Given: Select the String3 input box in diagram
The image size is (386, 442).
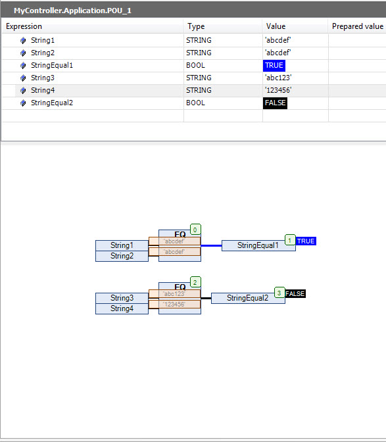Looking at the screenshot, I should pyautogui.click(x=122, y=298).
